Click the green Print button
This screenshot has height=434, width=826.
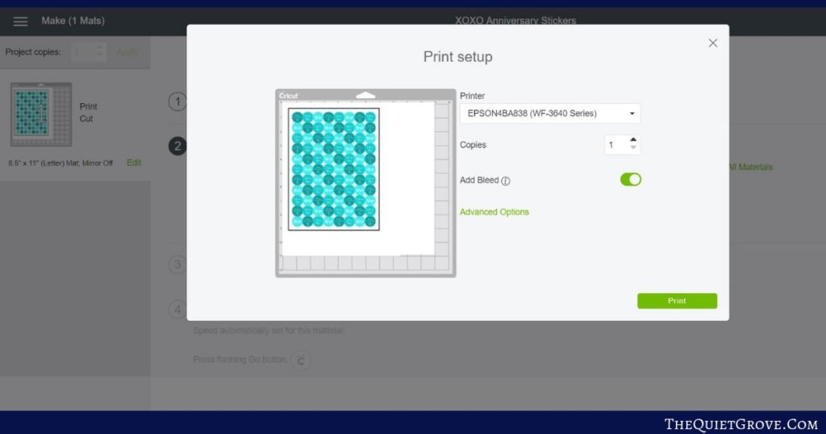click(677, 301)
